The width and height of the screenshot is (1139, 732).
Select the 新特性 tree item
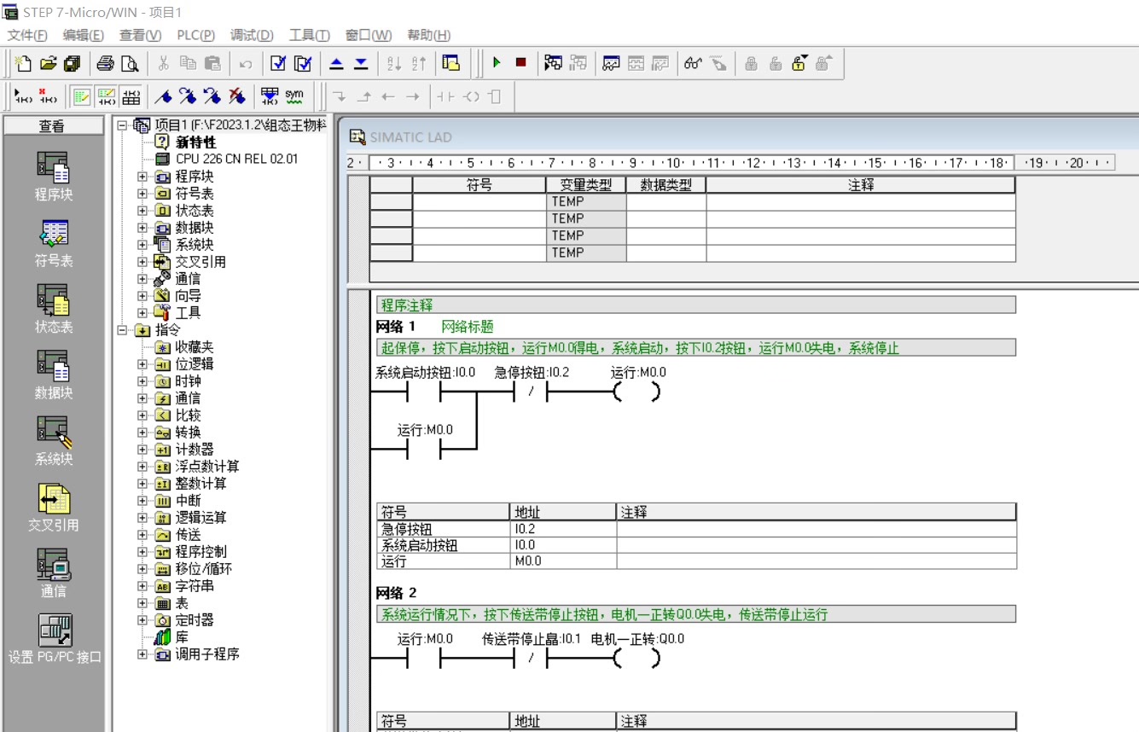[x=195, y=142]
